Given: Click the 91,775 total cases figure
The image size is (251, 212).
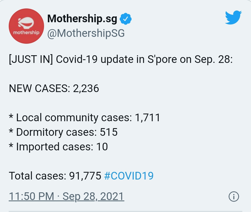Looking at the screenshot, I should [85, 176].
